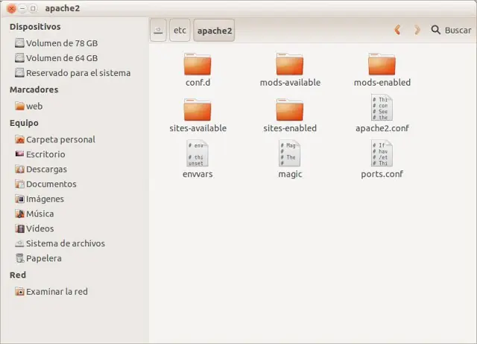Screen dimensions: 477x344
Task: Open Reservado para el sistema label
Action: click(x=78, y=73)
